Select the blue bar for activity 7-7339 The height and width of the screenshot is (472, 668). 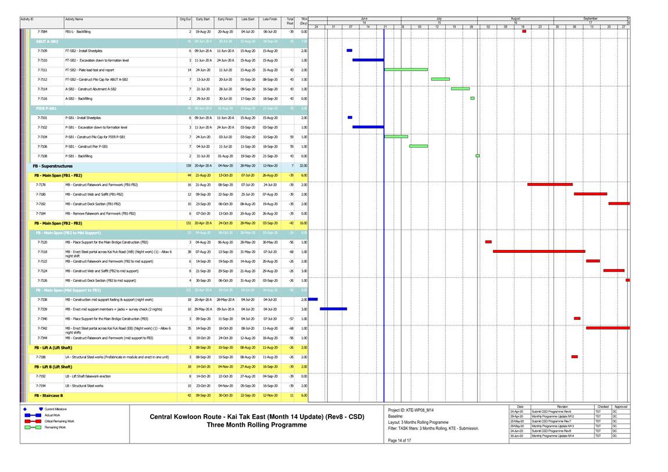point(333,309)
